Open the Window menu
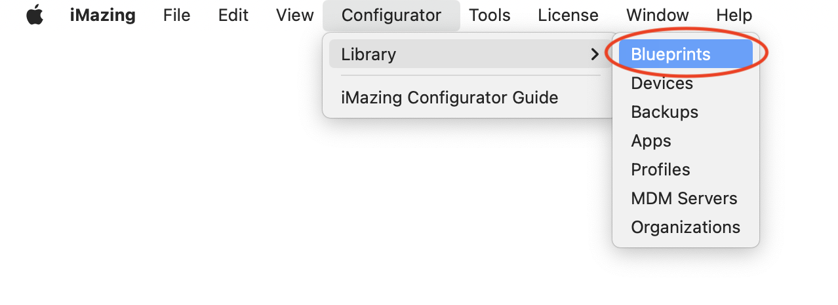 (x=658, y=15)
